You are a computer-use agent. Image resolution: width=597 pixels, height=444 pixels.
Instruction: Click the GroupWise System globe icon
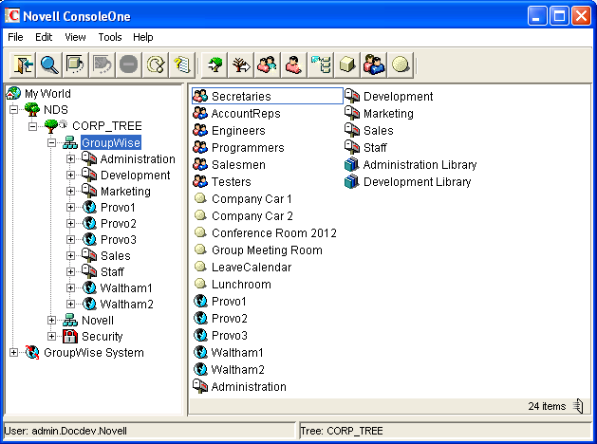(x=32, y=353)
